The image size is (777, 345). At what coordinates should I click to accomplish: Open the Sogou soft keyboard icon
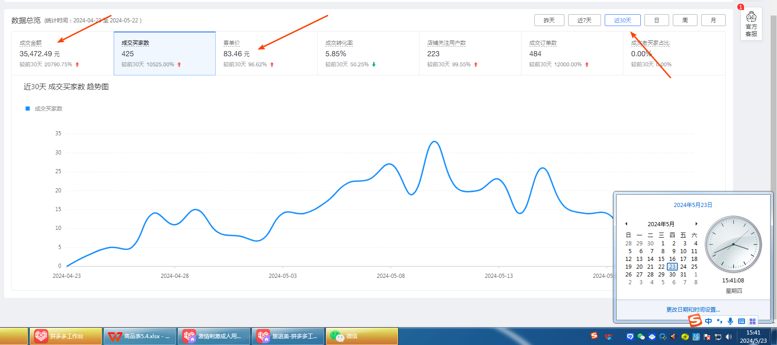pos(741,321)
